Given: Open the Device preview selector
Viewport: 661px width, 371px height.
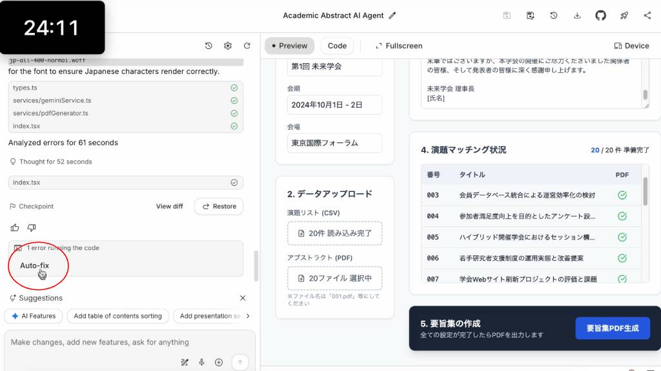Looking at the screenshot, I should (631, 46).
